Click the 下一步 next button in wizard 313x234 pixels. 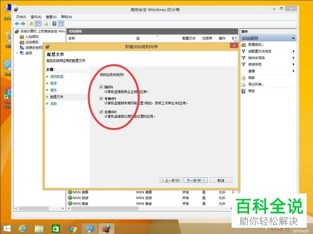(x=195, y=180)
